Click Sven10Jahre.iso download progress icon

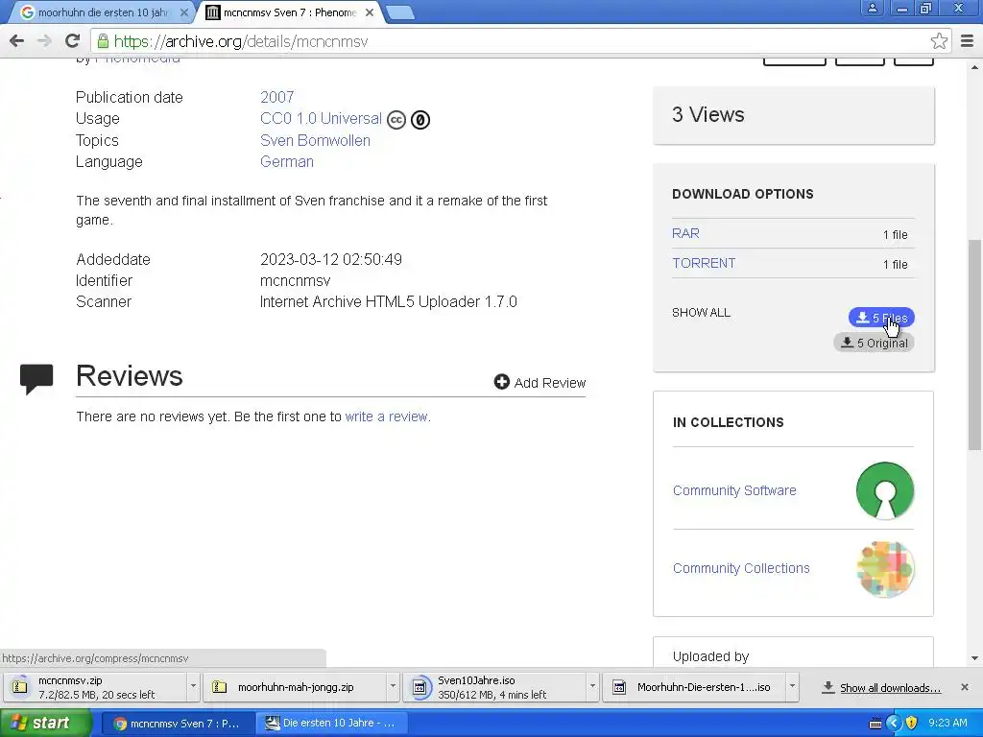pos(420,687)
